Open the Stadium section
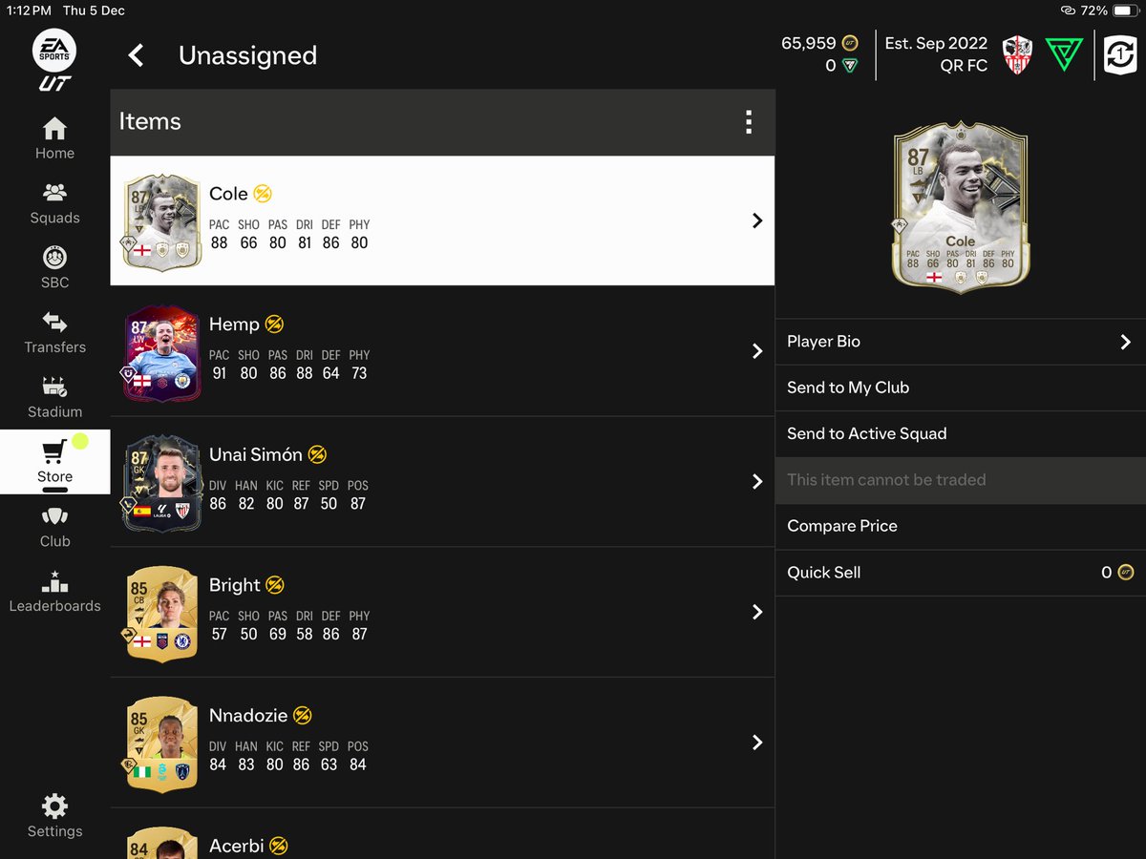The width and height of the screenshot is (1146, 859). 54,398
